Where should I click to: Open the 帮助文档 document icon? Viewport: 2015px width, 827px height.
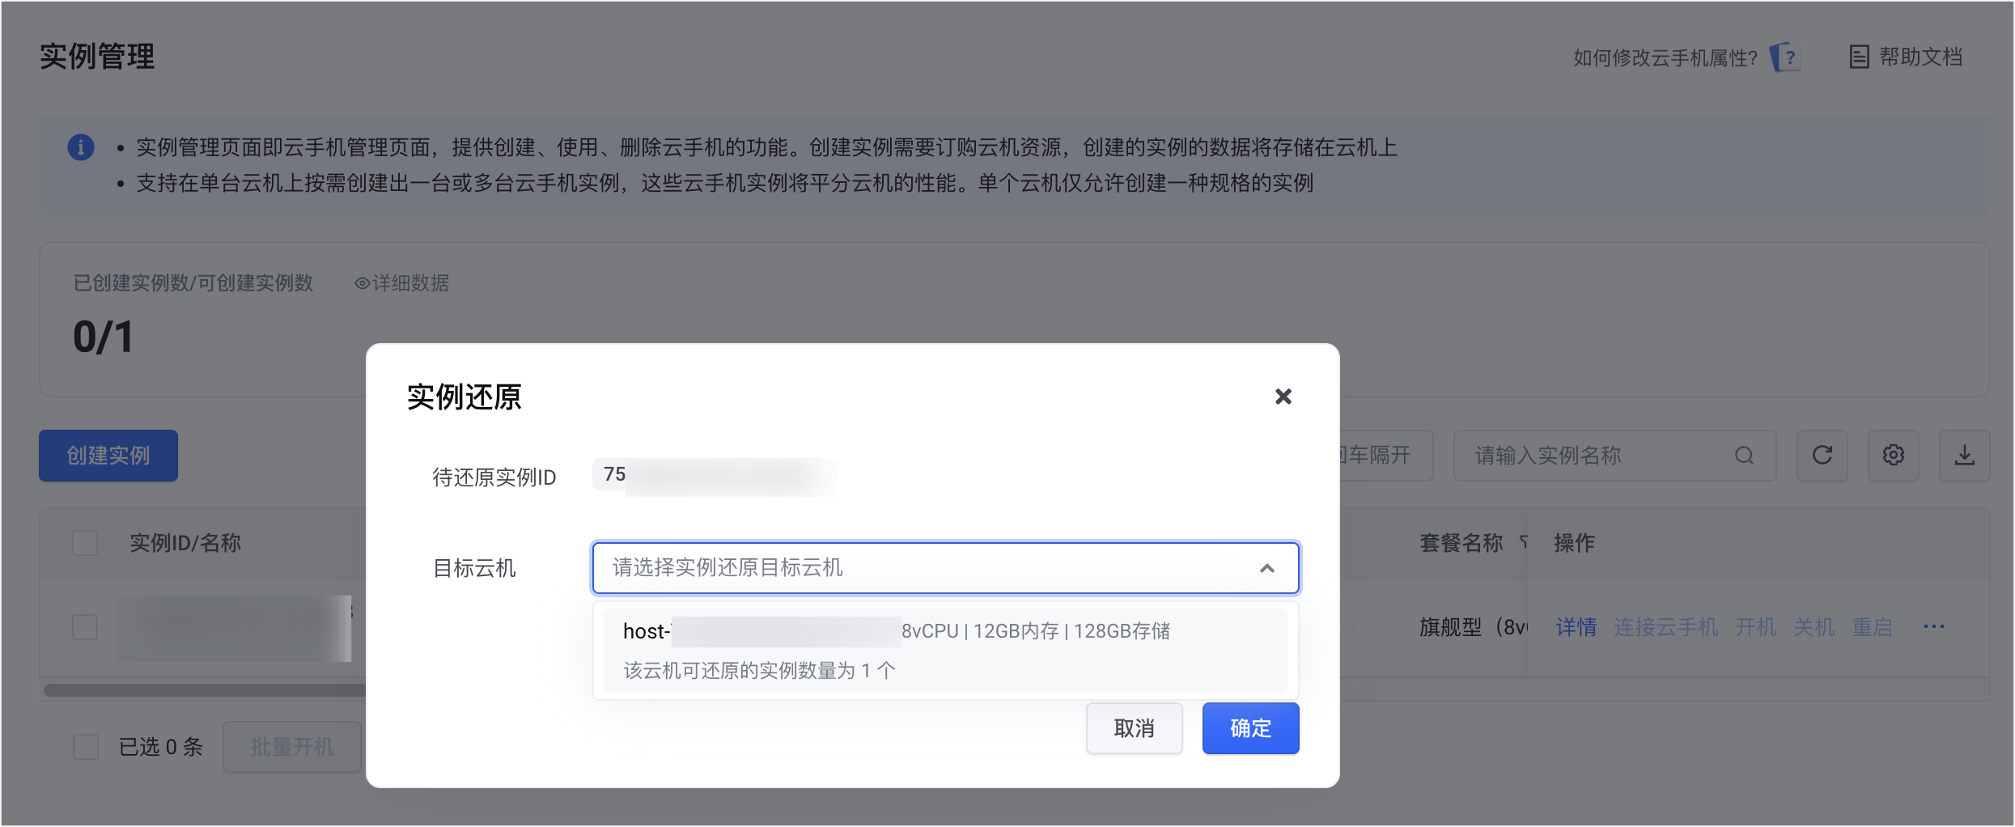[x=1859, y=57]
